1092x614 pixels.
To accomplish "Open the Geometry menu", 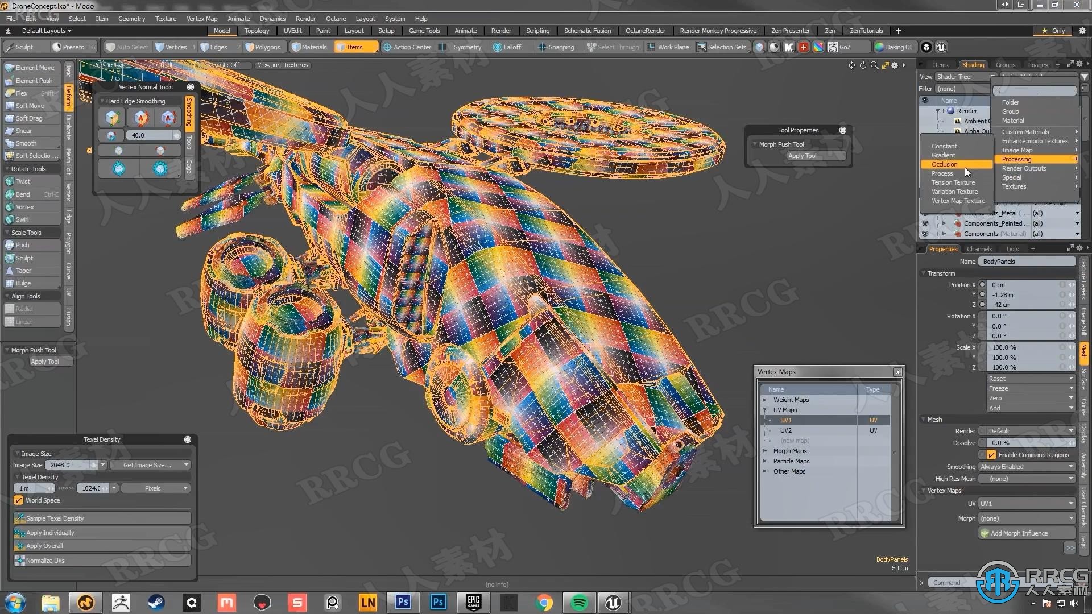I will 131,19.
